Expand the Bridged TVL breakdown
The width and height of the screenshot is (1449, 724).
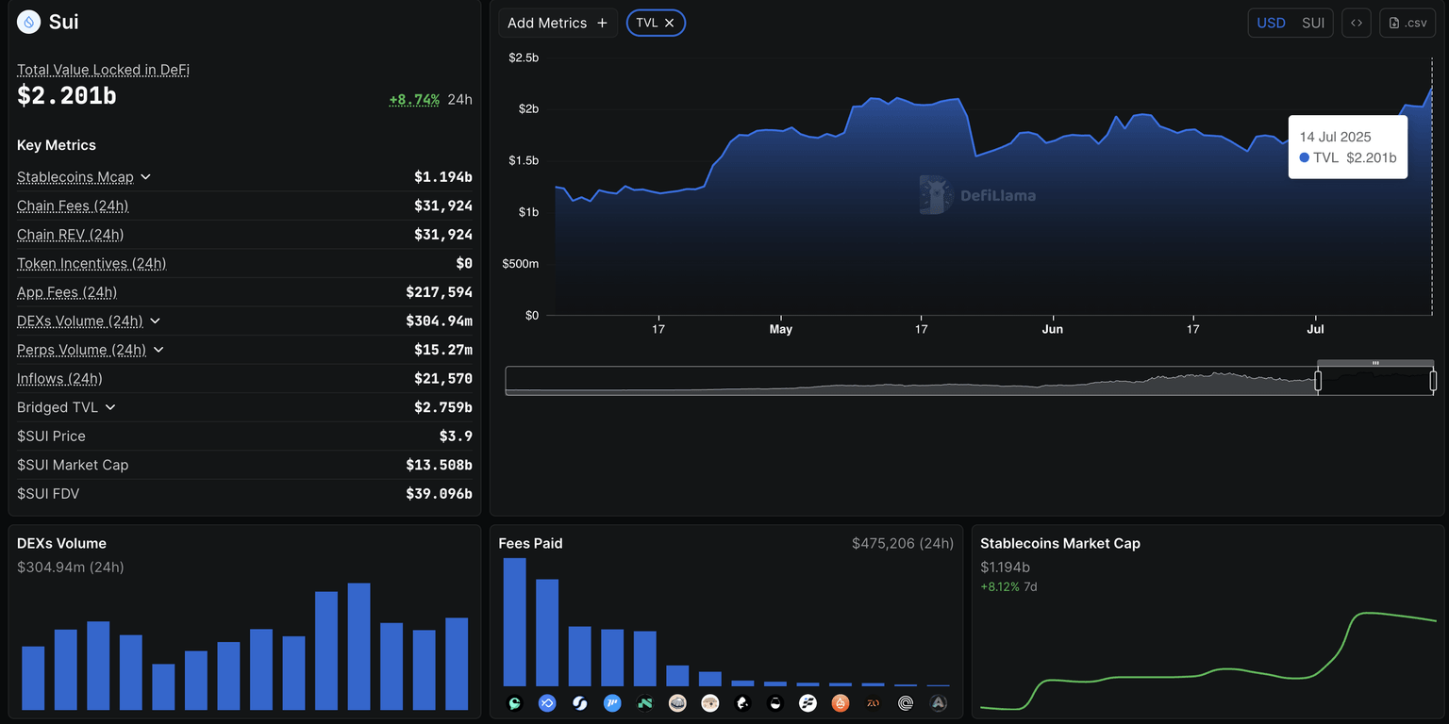110,407
